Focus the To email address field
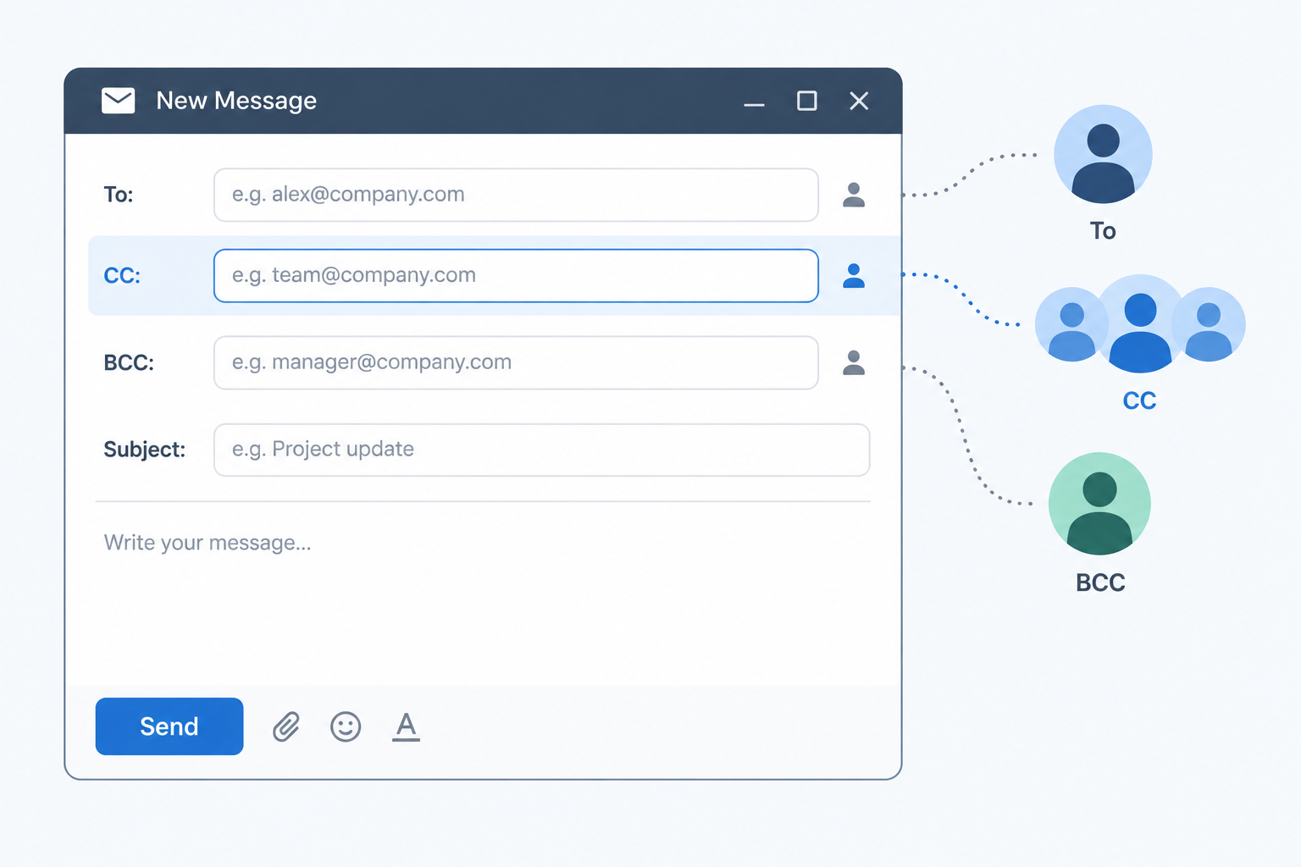 (516, 195)
